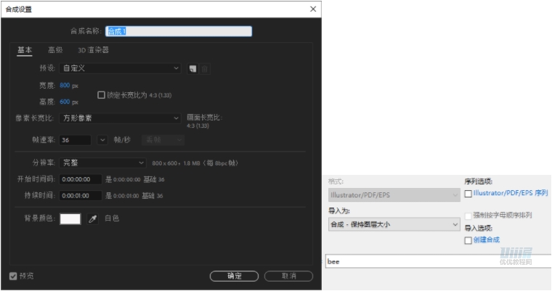Expand frame rate arrow dropdown

(x=102, y=140)
